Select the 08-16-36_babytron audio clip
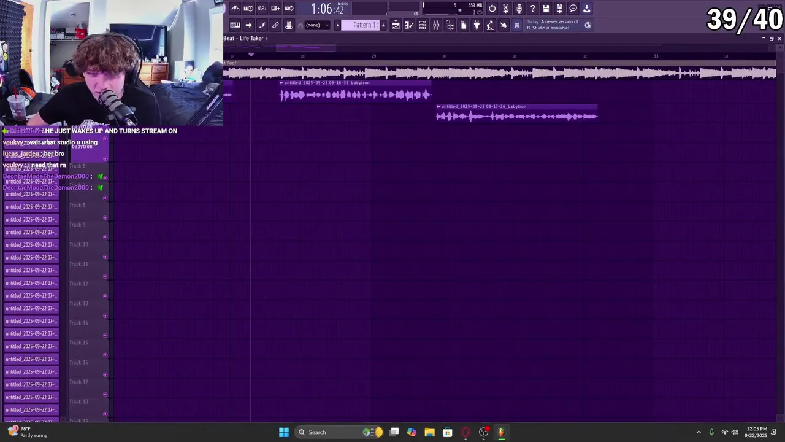This screenshot has height=442, width=785. click(x=356, y=91)
